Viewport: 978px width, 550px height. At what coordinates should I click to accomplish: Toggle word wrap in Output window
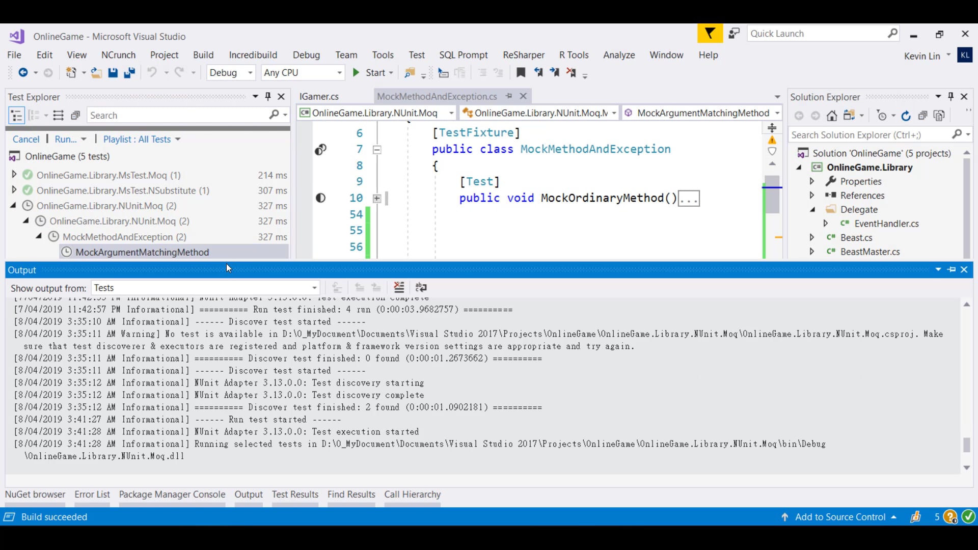point(421,288)
